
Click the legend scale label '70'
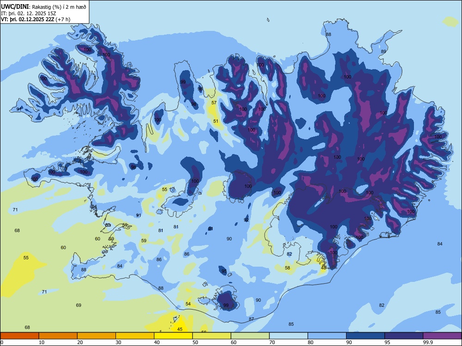pos(272,342)
